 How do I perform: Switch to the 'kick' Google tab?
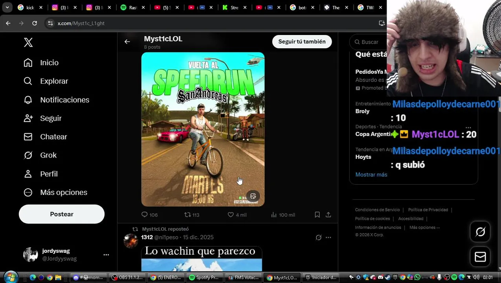pos(26,7)
